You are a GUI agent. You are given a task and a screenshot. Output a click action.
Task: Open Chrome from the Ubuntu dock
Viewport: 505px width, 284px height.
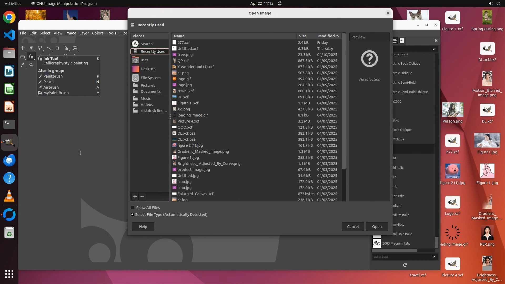(x=9, y=18)
